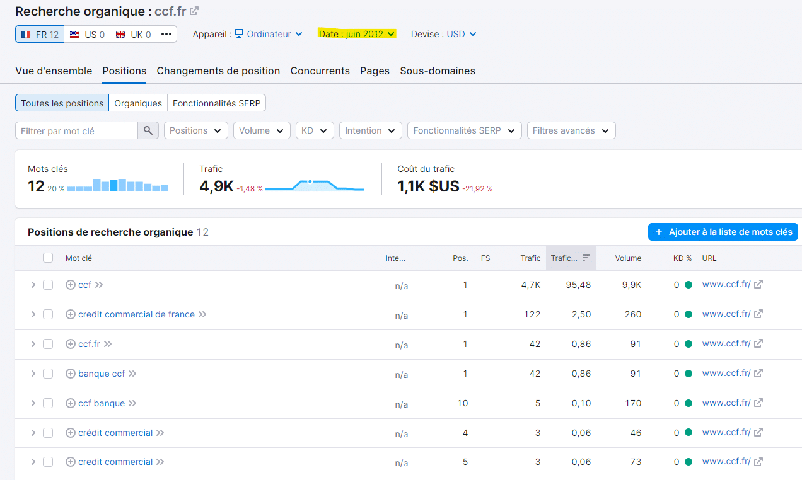The width and height of the screenshot is (802, 480).
Task: Click double-chevron icon after 'credit commercial de france'
Action: coord(202,314)
